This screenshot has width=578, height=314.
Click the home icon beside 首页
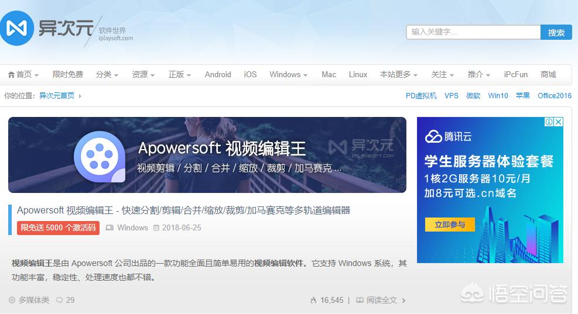tap(12, 75)
